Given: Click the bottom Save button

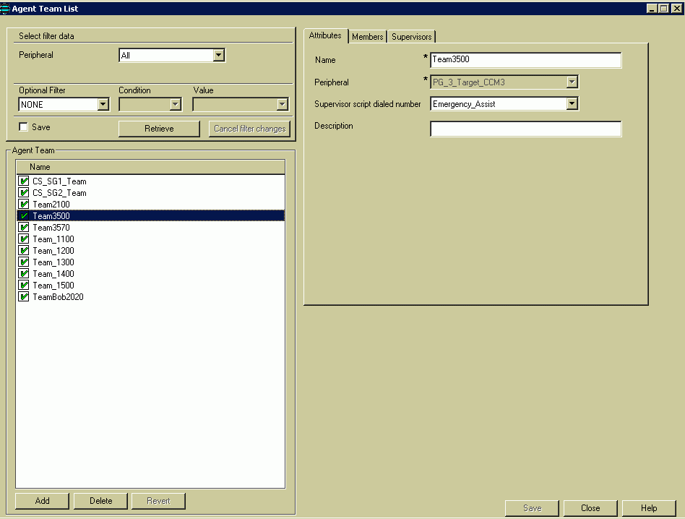Looking at the screenshot, I should pyautogui.click(x=532, y=508).
